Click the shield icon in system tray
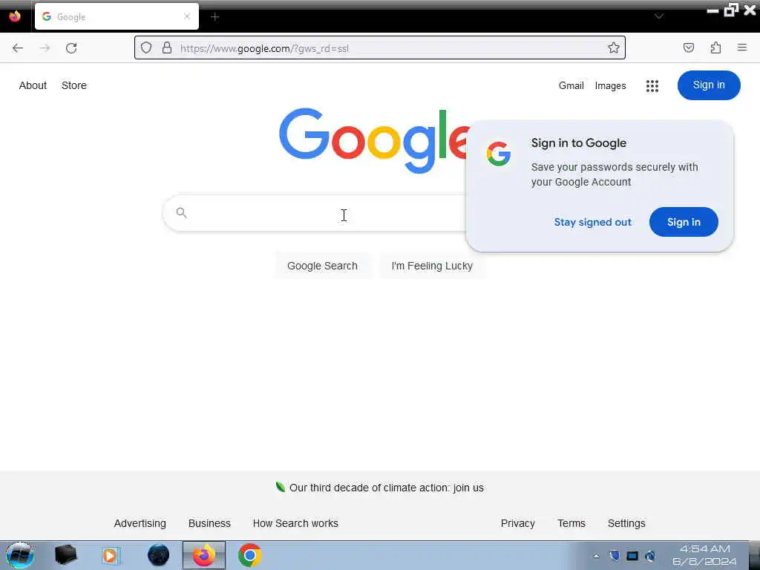 point(614,555)
